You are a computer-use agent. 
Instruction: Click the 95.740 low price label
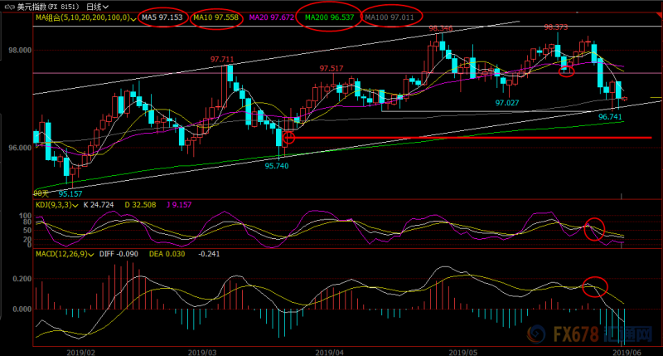277,166
